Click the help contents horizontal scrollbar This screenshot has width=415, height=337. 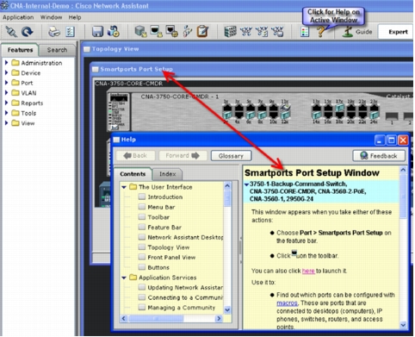point(171,318)
